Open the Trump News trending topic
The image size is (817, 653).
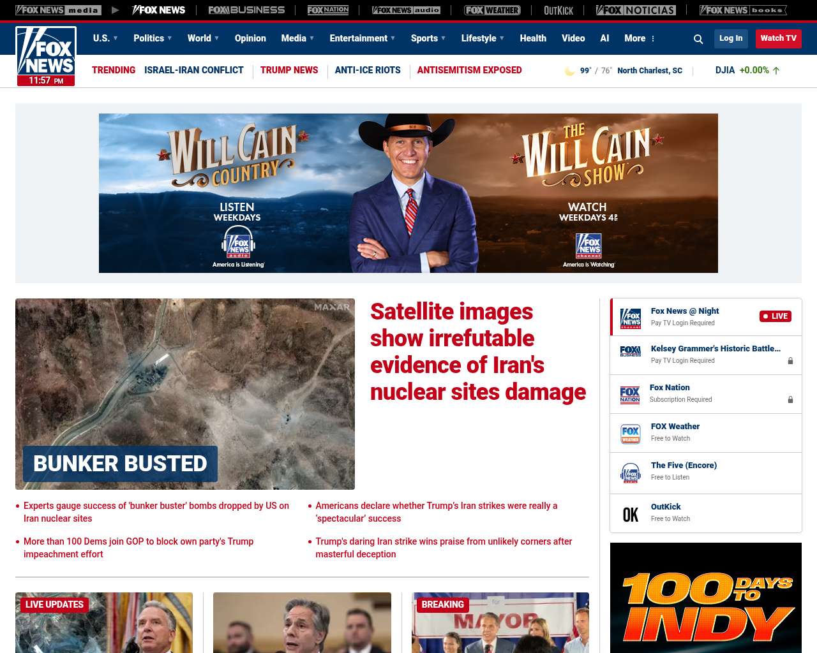point(289,70)
